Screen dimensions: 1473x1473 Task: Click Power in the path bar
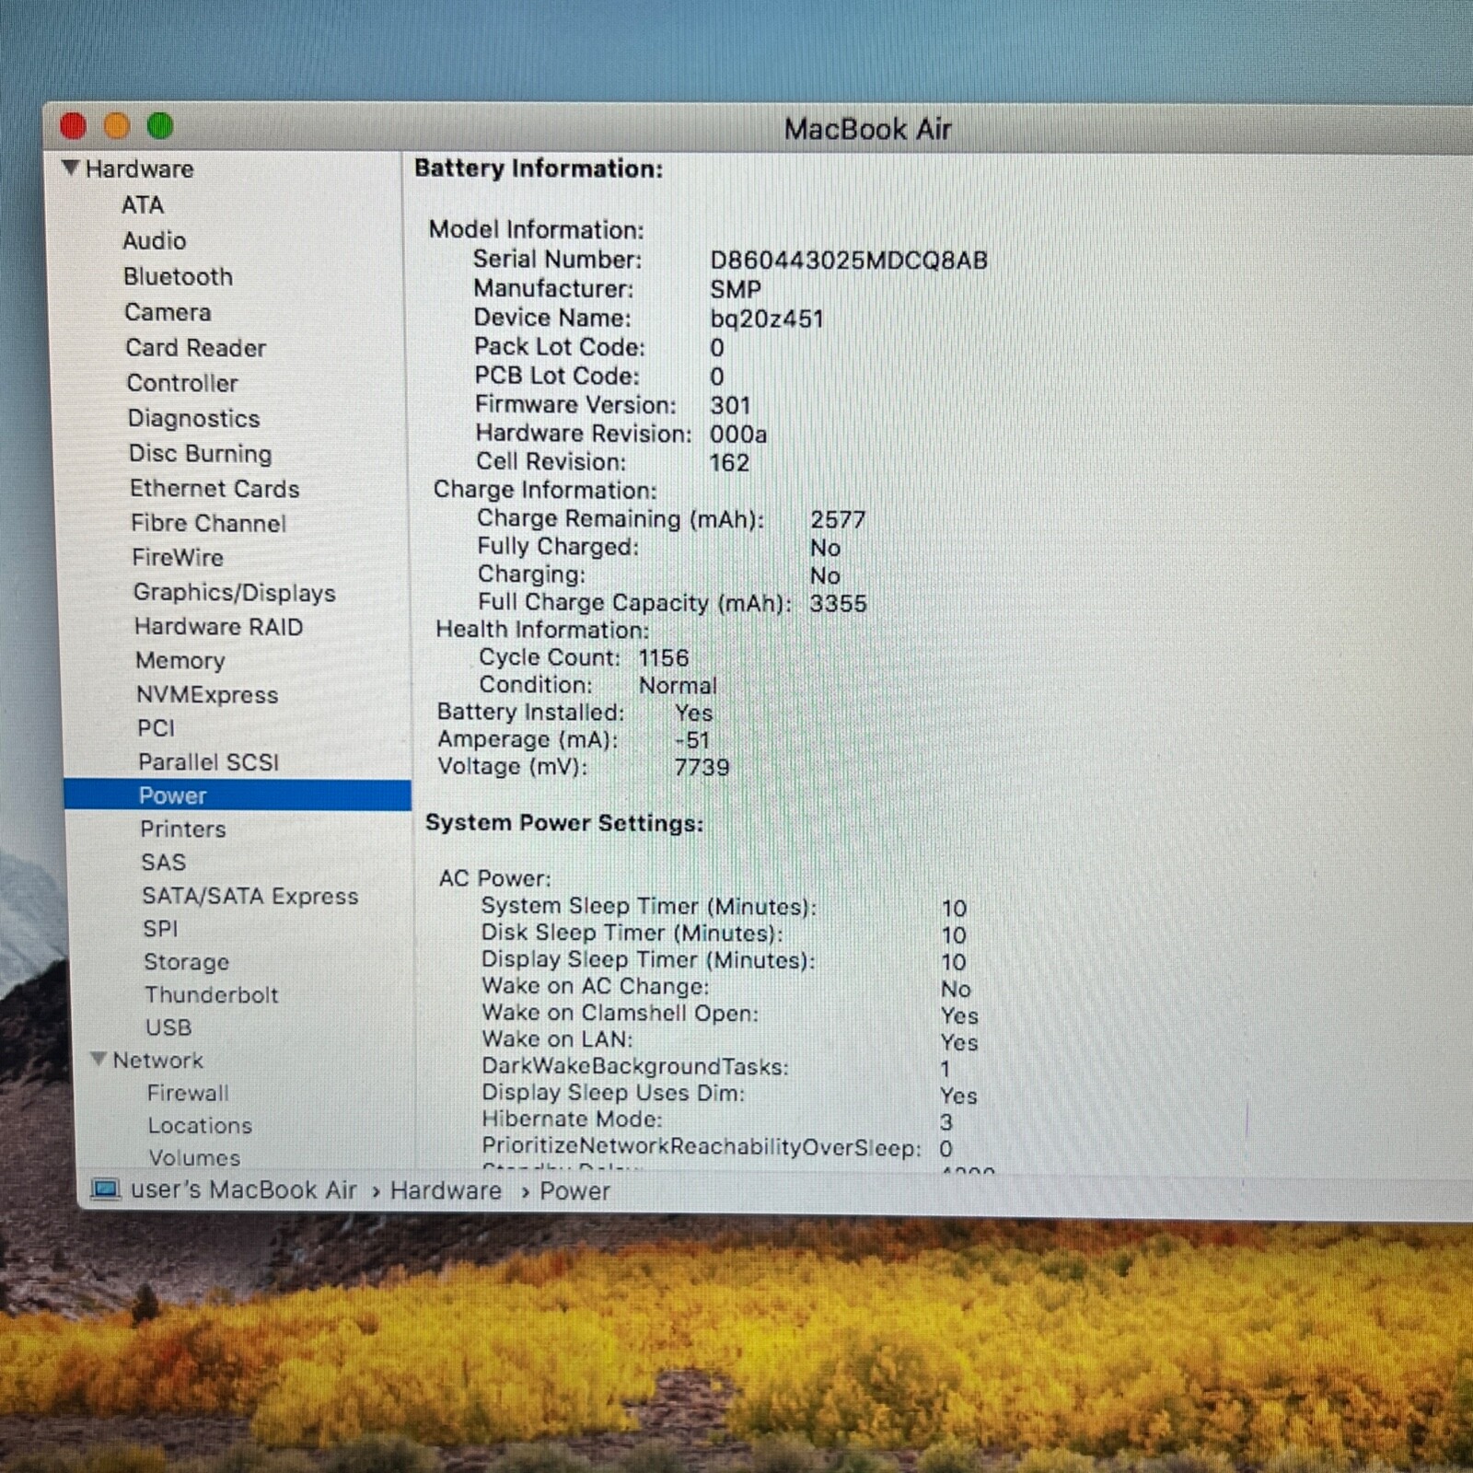click(575, 1191)
